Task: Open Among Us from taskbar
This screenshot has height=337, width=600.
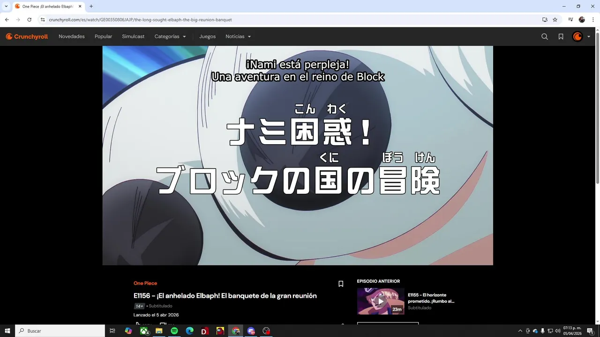Action: coord(220,331)
